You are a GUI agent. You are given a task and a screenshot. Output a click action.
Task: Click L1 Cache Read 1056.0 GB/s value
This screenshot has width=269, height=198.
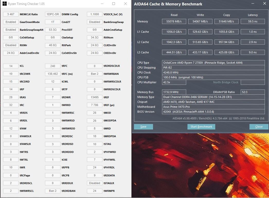tap(174, 32)
